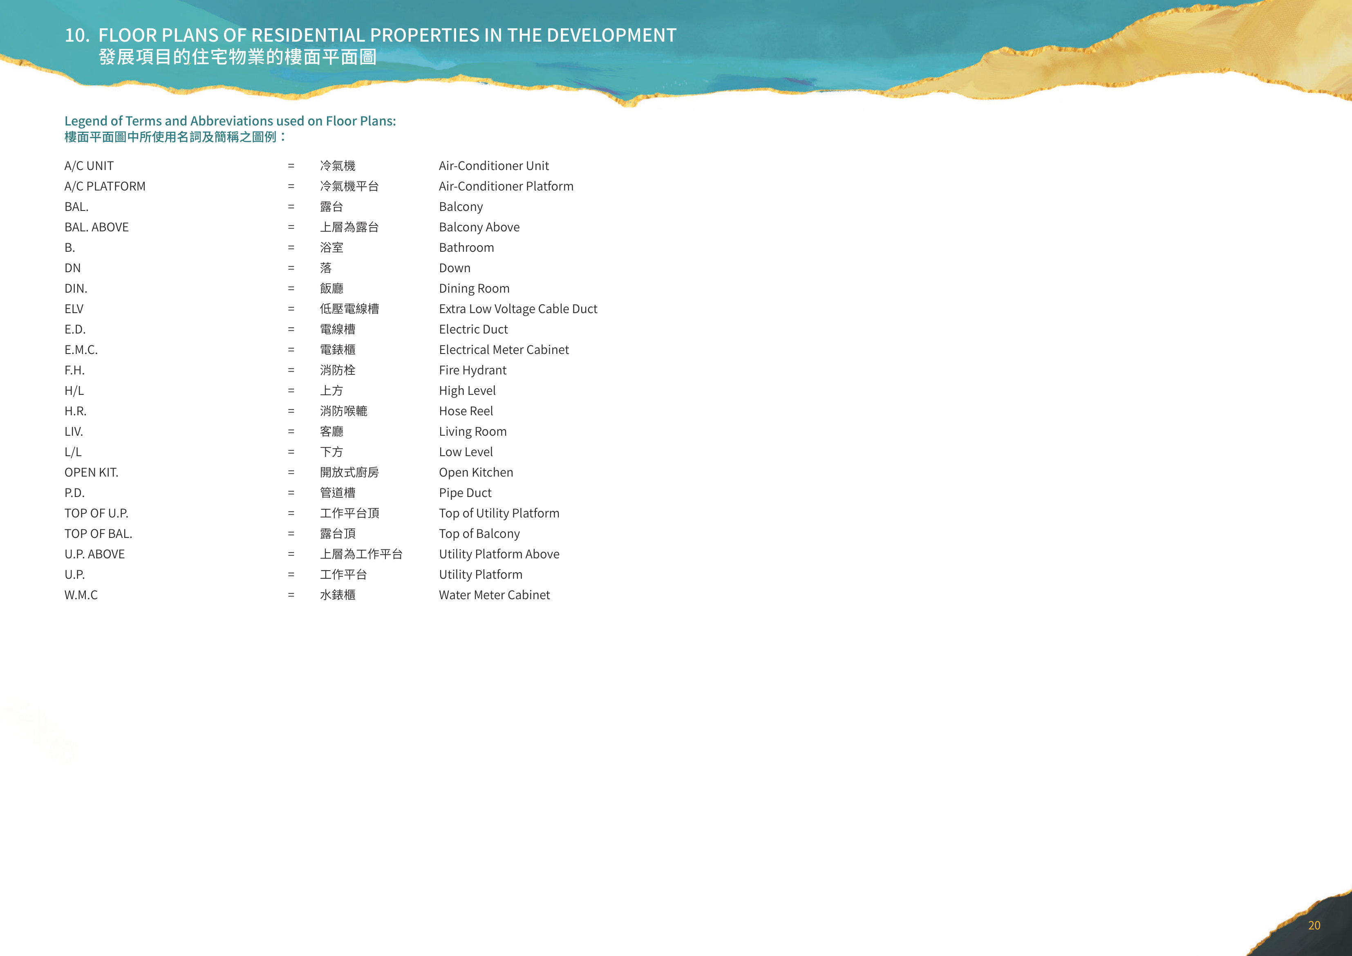
Task: Click the abbreviation 'DN'
Action: point(72,268)
